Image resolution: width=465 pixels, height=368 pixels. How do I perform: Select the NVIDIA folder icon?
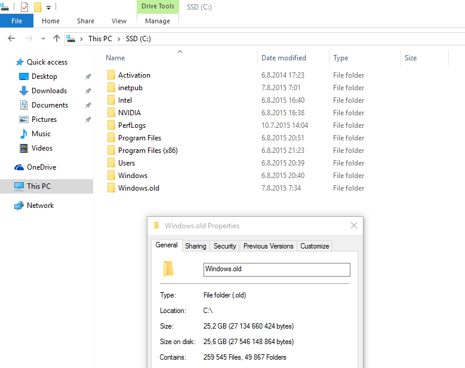[x=111, y=112]
